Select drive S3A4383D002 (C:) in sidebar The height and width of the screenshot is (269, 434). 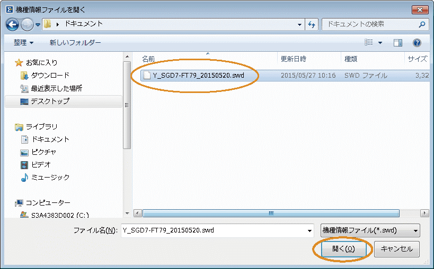[55, 215]
